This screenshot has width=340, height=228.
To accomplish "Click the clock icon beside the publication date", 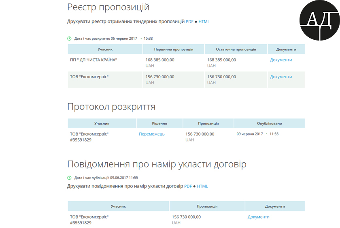I will coord(69,178).
